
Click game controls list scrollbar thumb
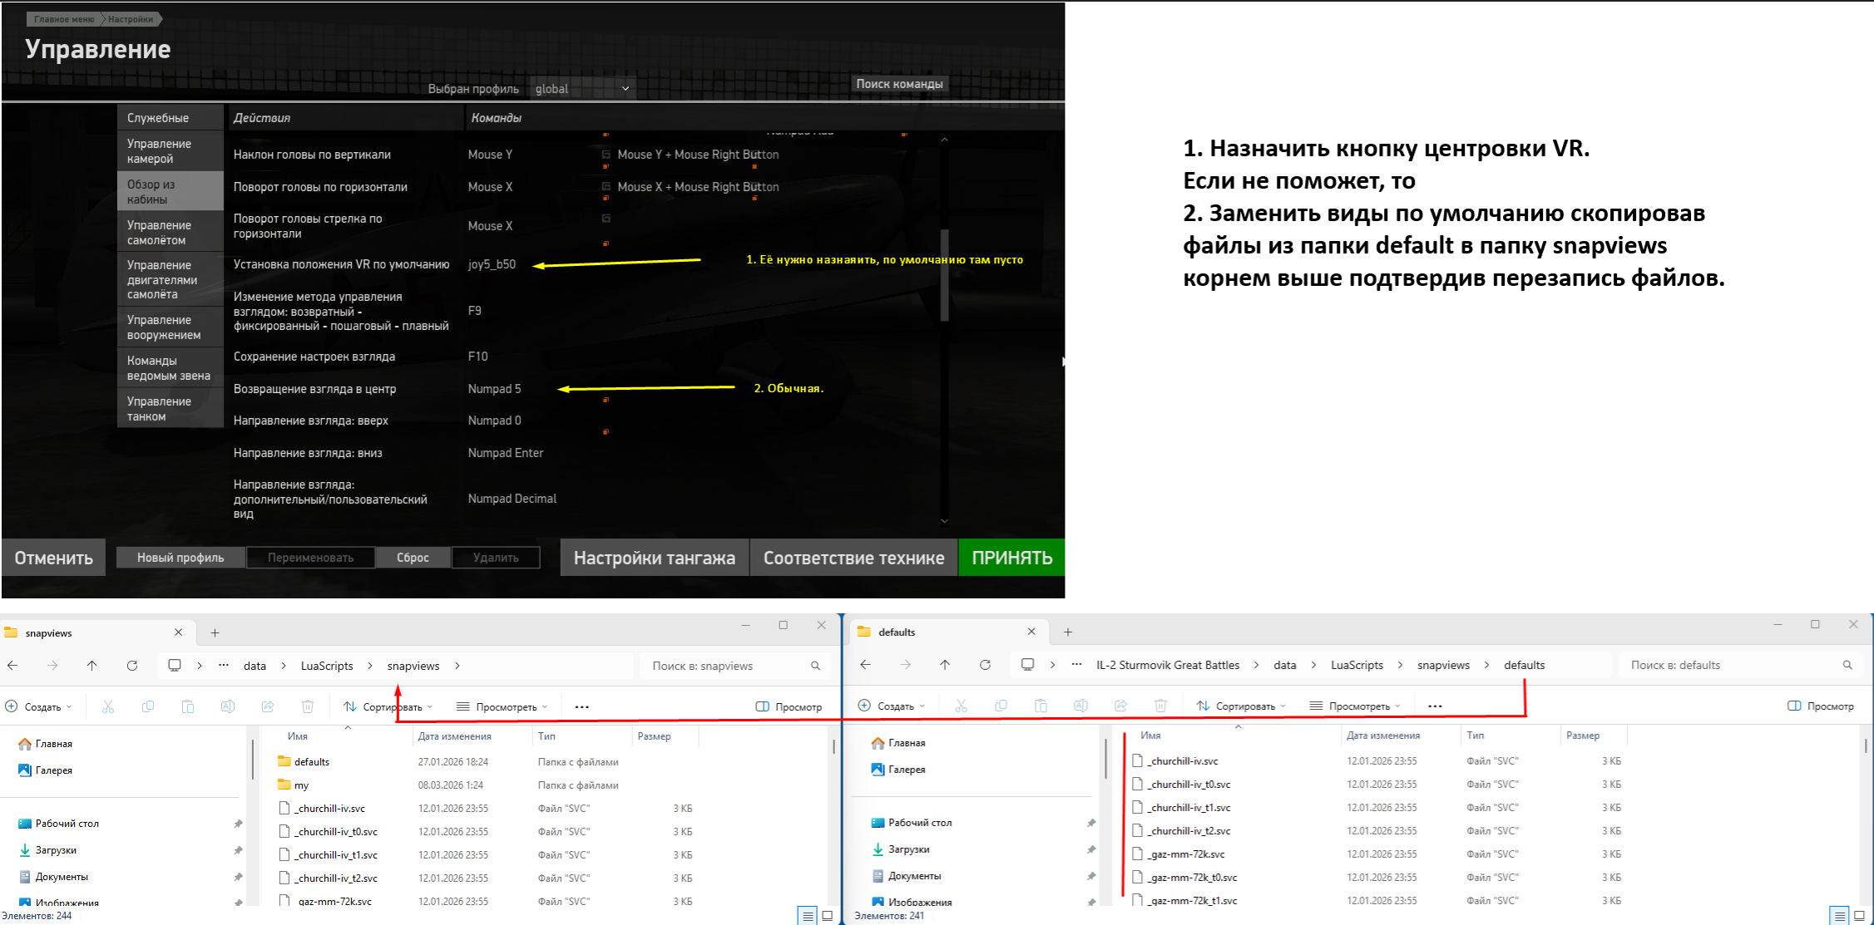[x=944, y=275]
